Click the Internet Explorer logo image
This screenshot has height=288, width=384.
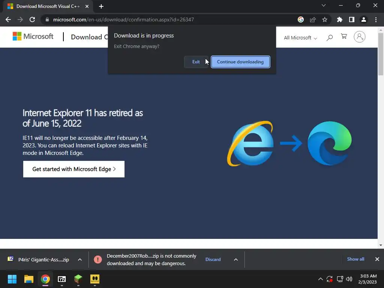tap(250, 144)
